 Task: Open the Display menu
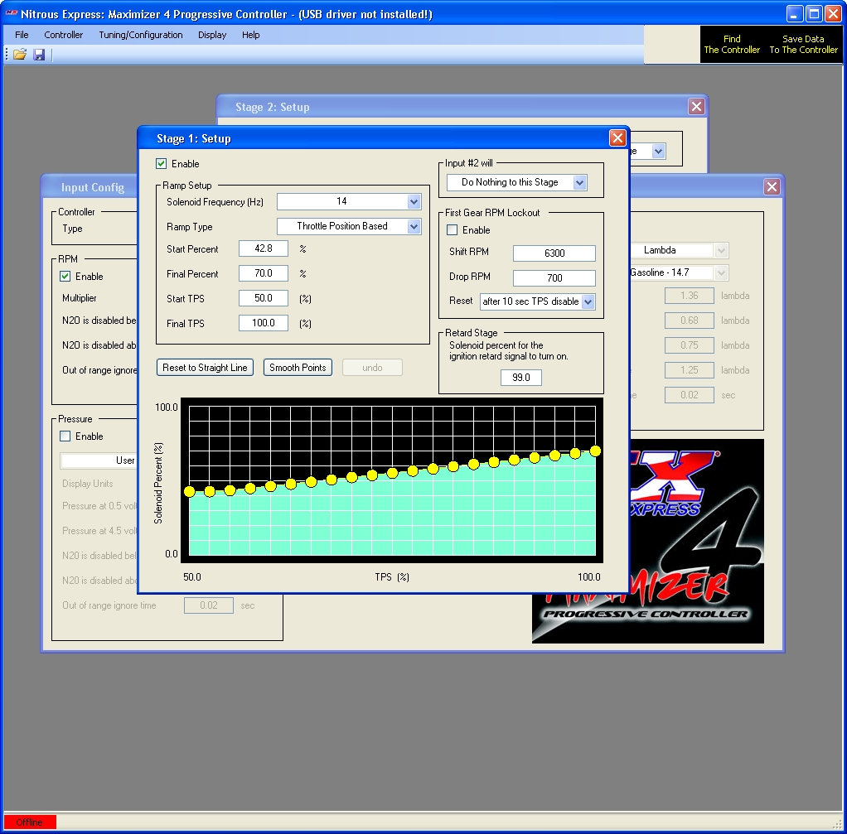pyautogui.click(x=212, y=35)
